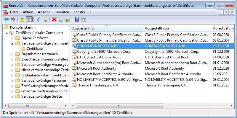Image resolution: width=237 pixels, height=118 pixels.
Task: Click the Konsole1 title bar app icon
Action: coord(5,6)
